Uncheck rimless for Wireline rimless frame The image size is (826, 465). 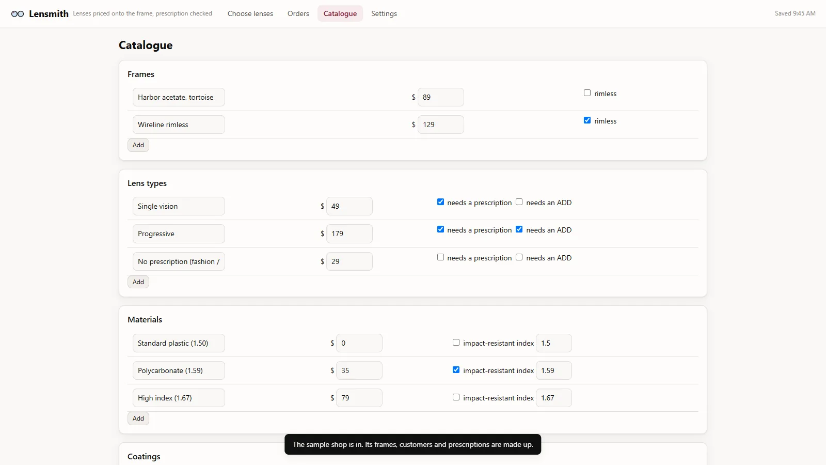tap(587, 120)
